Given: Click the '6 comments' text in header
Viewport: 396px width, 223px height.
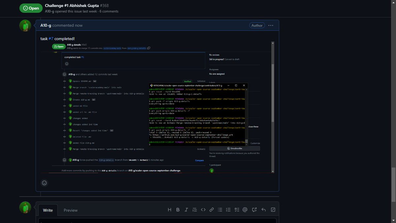Looking at the screenshot, I should click(x=109, y=11).
